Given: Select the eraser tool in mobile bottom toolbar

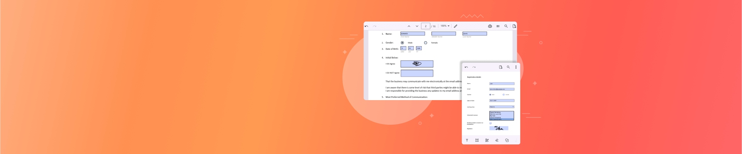Looking at the screenshot, I should 497,141.
